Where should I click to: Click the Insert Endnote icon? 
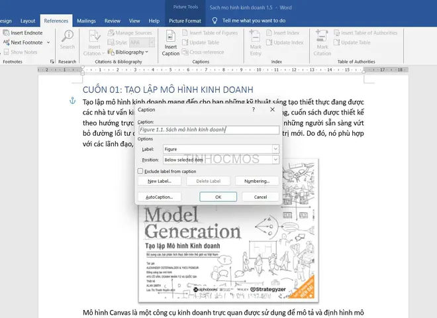tap(6, 33)
